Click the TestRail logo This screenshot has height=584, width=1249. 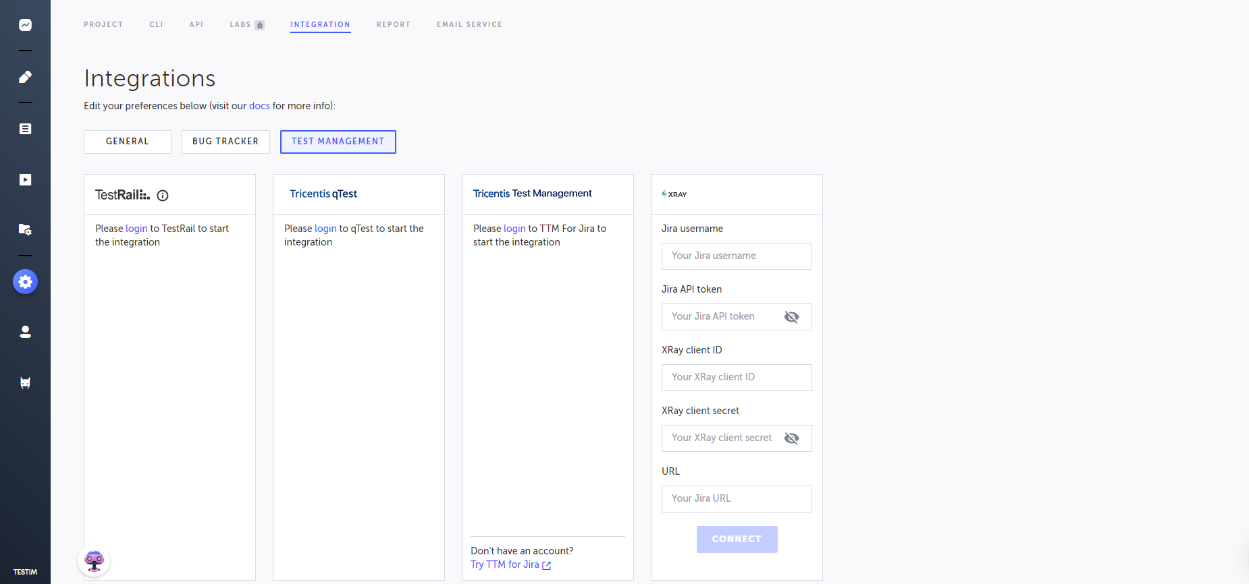click(122, 195)
